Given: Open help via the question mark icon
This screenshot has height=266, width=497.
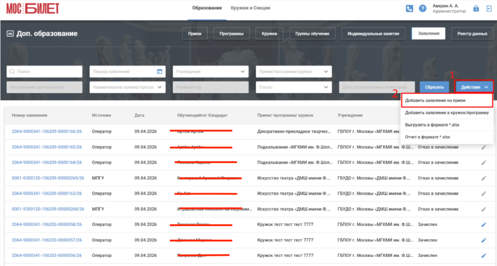Looking at the screenshot, I should coord(423,9).
